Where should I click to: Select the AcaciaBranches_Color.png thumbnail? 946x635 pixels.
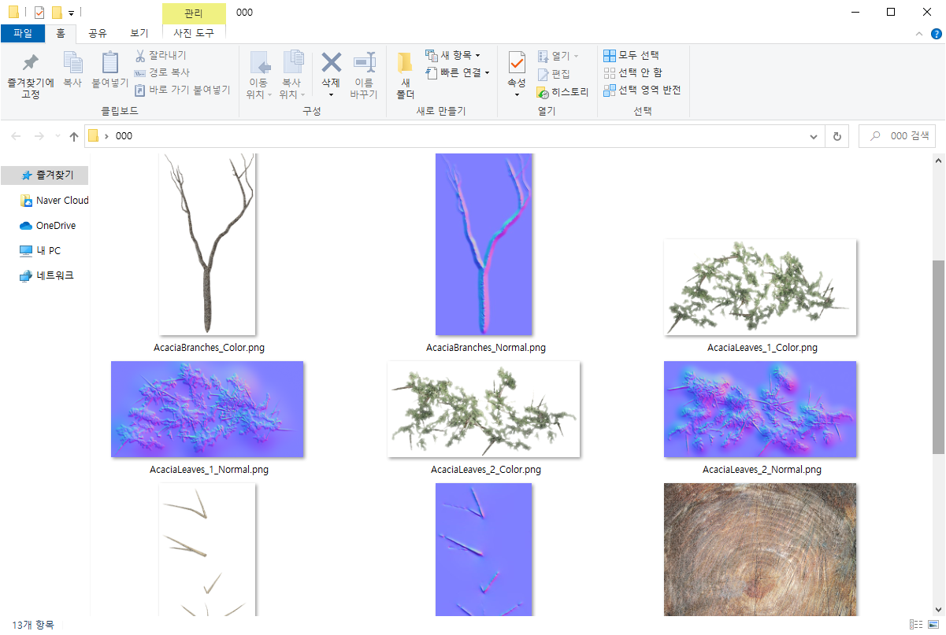tap(207, 244)
